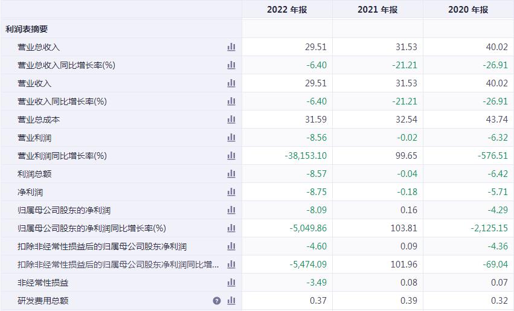Click chart icon beside 营业总收入同比增长率(%)

click(x=231, y=65)
